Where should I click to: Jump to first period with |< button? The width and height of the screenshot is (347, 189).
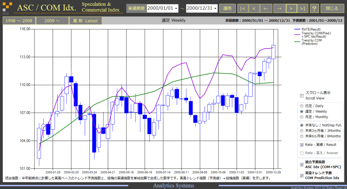click(x=243, y=8)
